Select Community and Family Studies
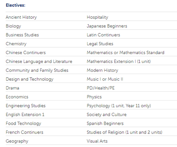This screenshot has height=147, width=177. (x=37, y=70)
